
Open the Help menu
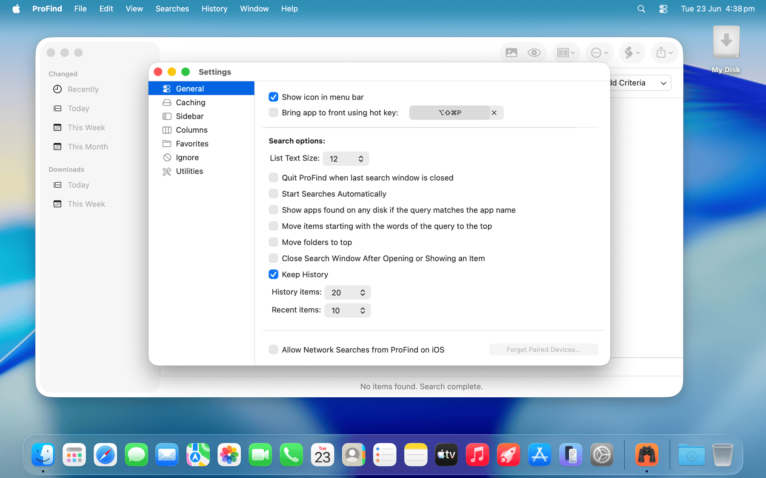pos(289,8)
